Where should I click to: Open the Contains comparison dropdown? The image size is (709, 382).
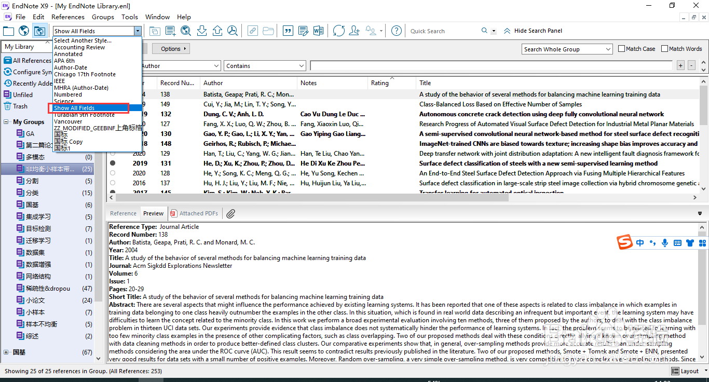coord(265,66)
